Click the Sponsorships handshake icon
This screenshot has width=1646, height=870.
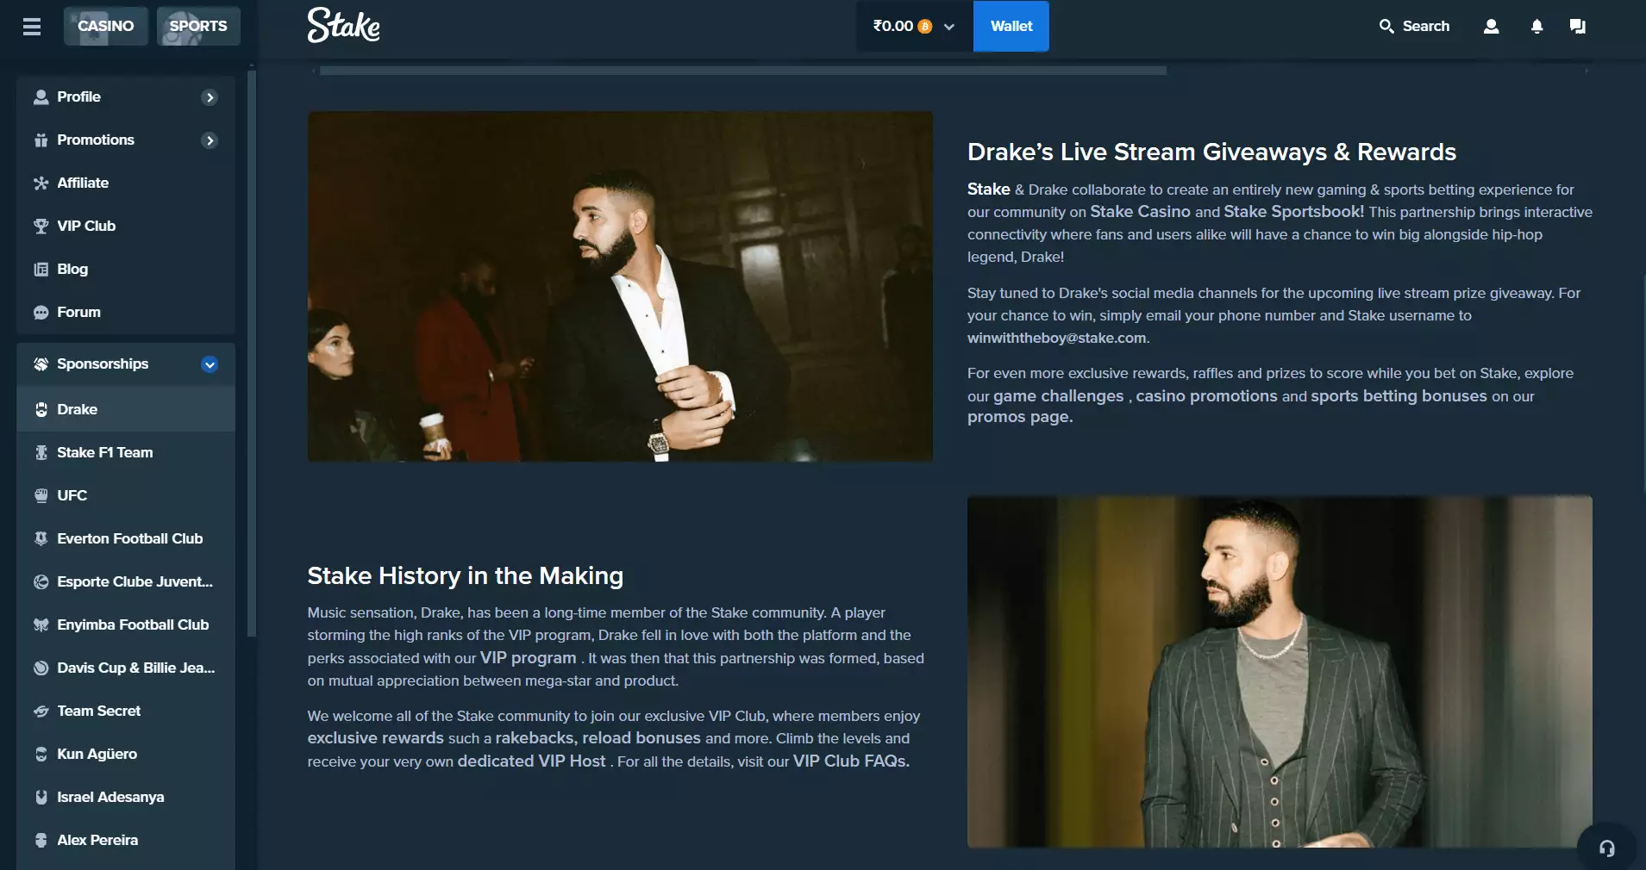tap(41, 364)
